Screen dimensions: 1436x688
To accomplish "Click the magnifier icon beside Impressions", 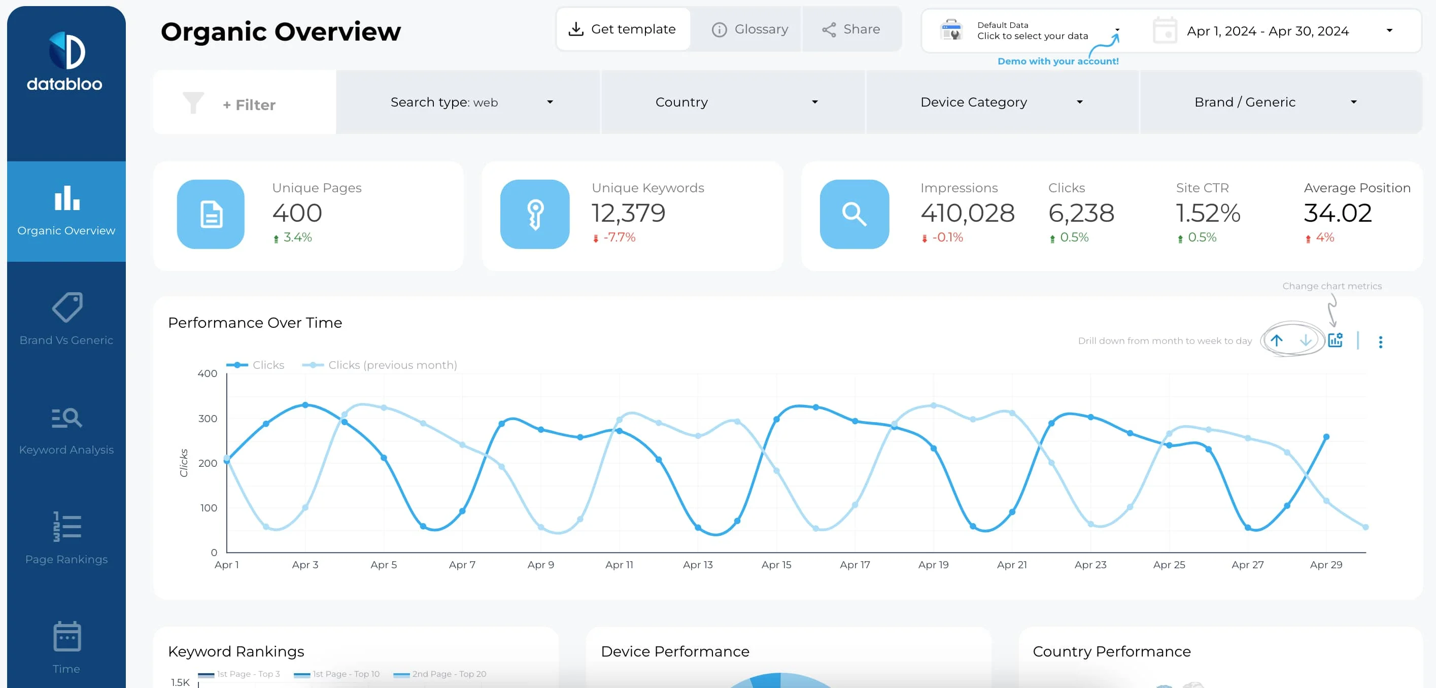I will tap(854, 214).
